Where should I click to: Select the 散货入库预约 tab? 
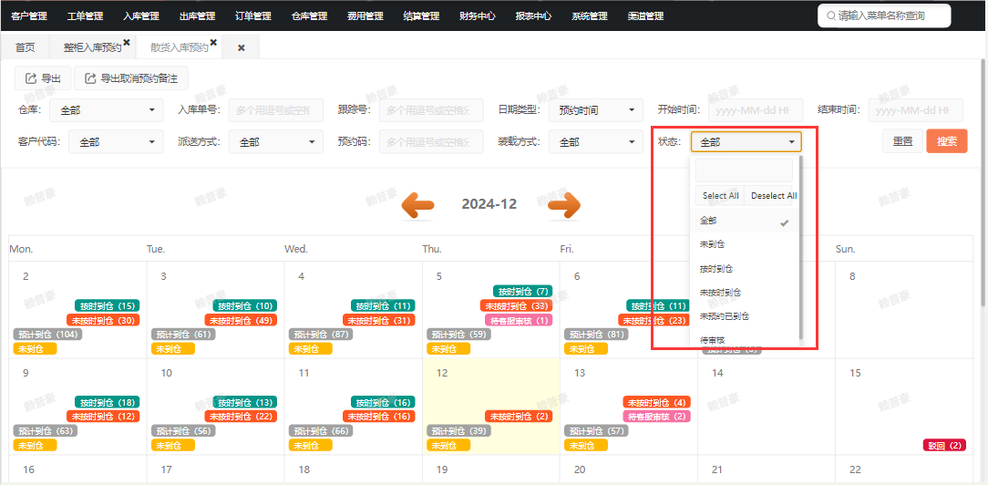click(179, 48)
